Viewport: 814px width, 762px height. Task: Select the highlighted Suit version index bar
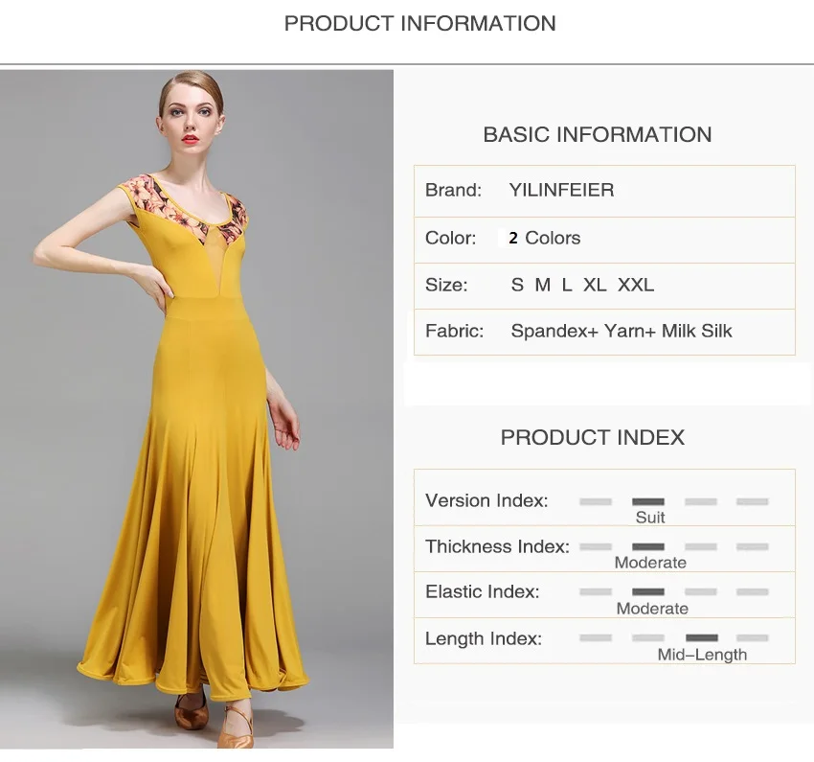click(648, 501)
